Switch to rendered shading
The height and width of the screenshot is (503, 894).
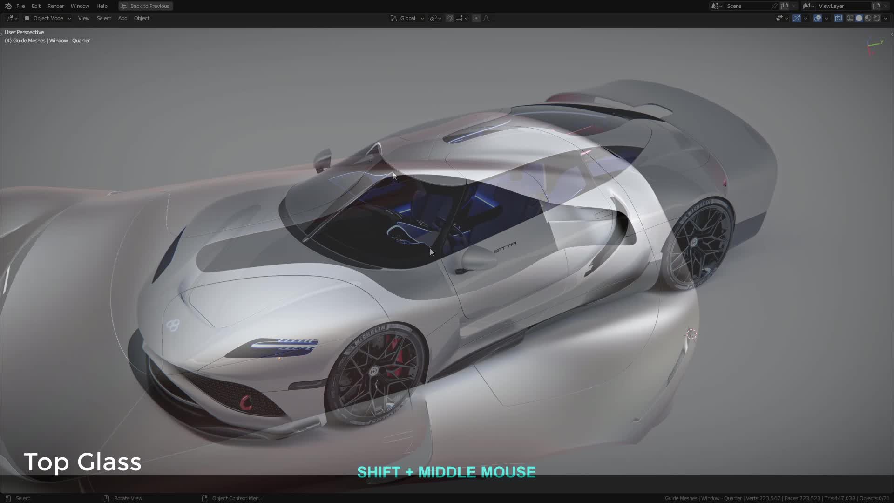877,18
